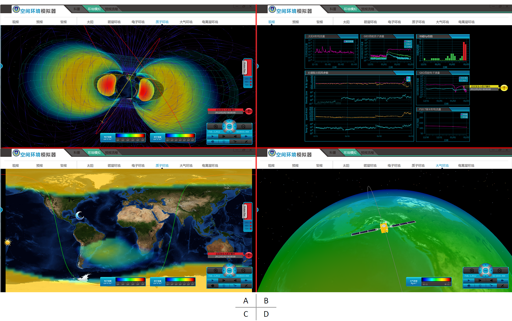Image resolution: width=512 pixels, height=321 pixels.
Task: Click navigation pad up arrow in window D
Action: pyautogui.click(x=486, y=265)
